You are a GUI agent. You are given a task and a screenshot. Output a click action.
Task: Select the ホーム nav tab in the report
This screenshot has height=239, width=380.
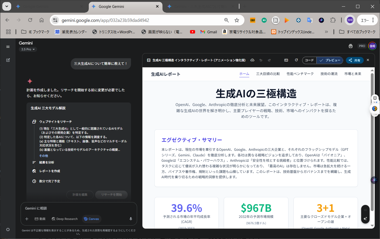[244, 74]
